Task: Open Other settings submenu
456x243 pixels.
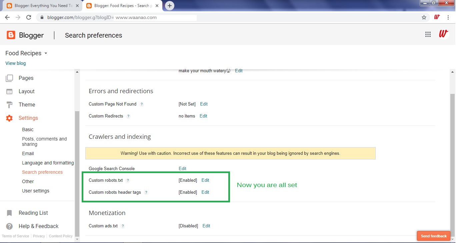Action: coord(28,181)
